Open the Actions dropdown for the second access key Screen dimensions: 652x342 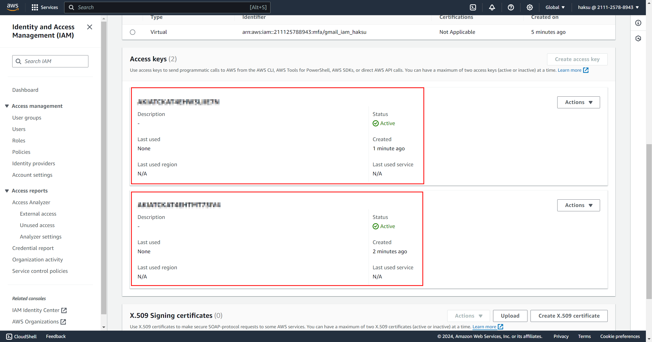[x=578, y=205]
